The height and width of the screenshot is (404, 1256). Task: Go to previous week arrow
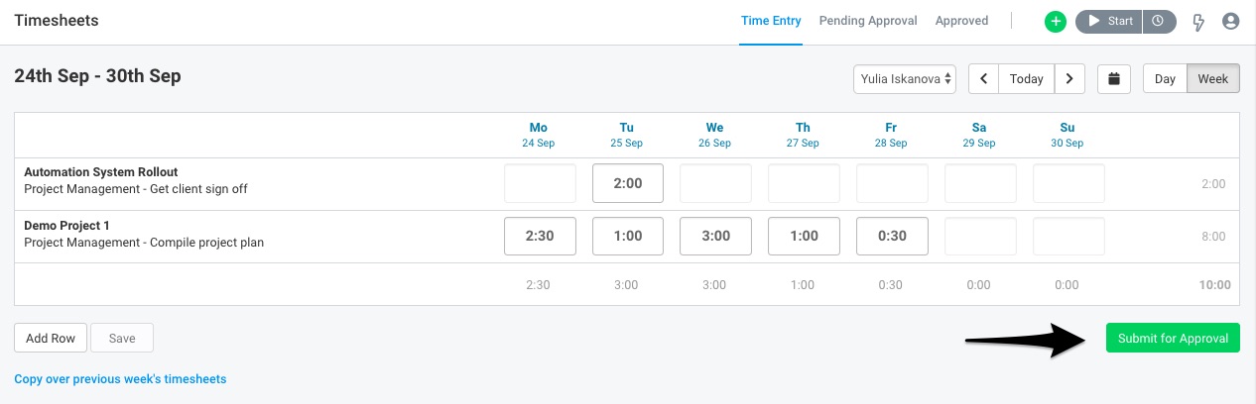coord(983,79)
